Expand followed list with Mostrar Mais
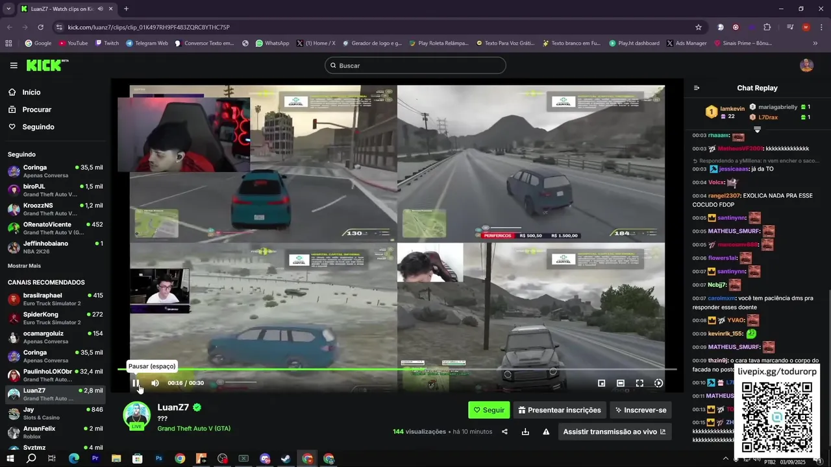Screen dimensions: 831x467 coord(24,266)
